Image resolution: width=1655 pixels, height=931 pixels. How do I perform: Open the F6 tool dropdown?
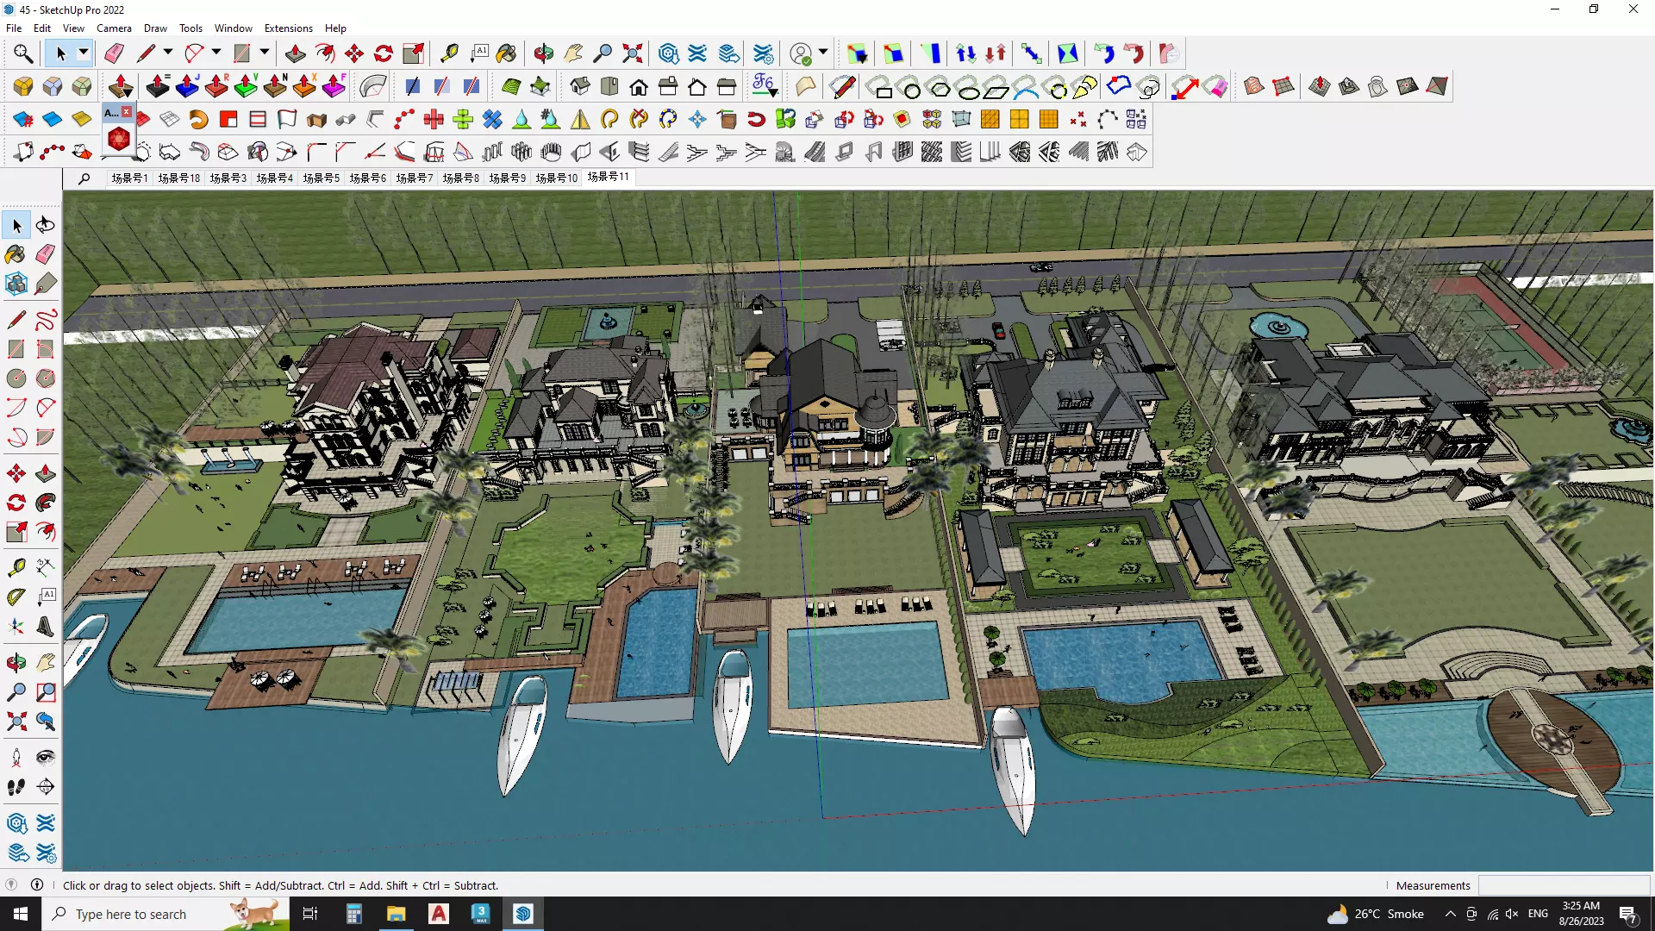click(765, 86)
